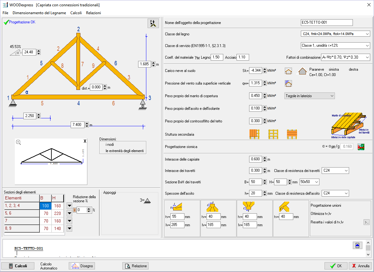
Task: Close the truss preview with its X
Action: 85,141
